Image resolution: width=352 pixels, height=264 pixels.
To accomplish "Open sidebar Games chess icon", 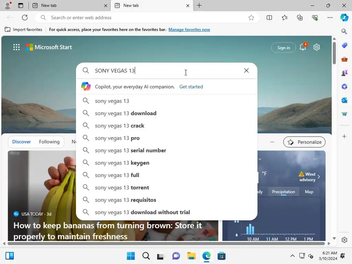I will (x=344, y=73).
